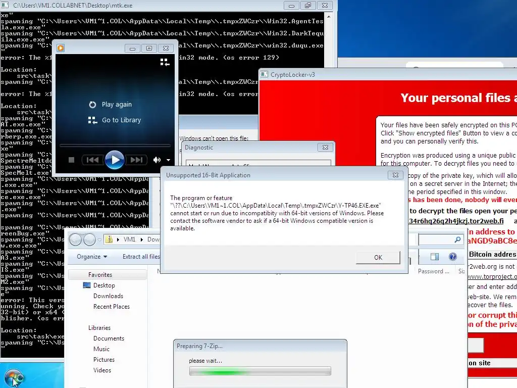Click the Password column header in Explorer
Image resolution: width=517 pixels, height=388 pixels.
pyautogui.click(x=434, y=271)
